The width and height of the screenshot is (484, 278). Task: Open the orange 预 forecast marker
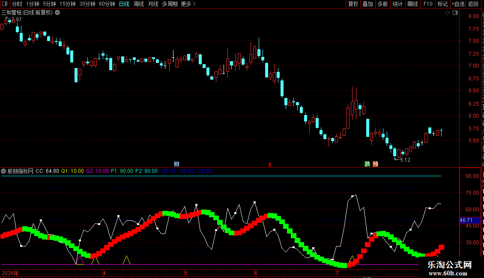click(x=375, y=164)
